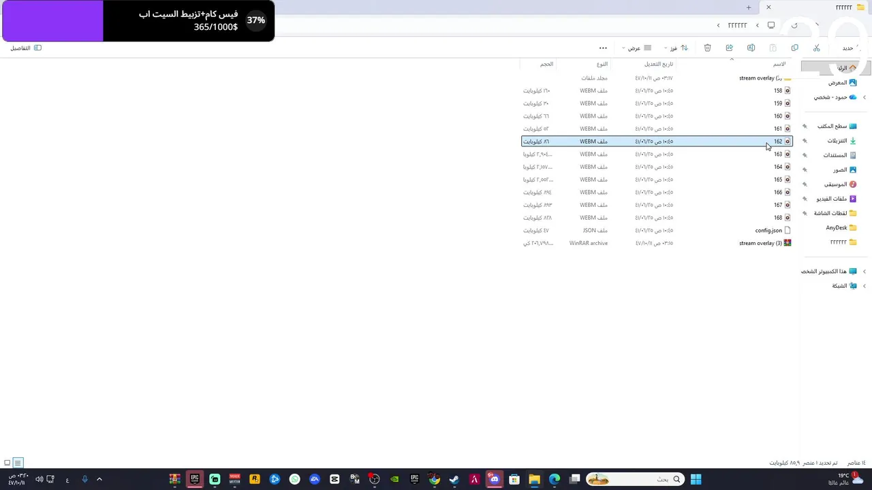
Task: Click the Delete trash icon in toolbar
Action: [x=707, y=48]
